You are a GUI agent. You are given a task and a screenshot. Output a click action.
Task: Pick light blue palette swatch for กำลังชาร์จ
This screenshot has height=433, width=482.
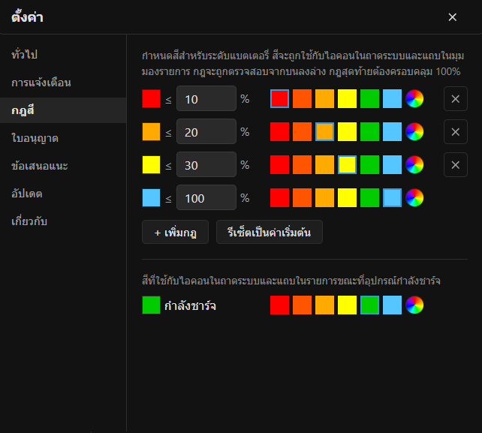click(x=392, y=305)
